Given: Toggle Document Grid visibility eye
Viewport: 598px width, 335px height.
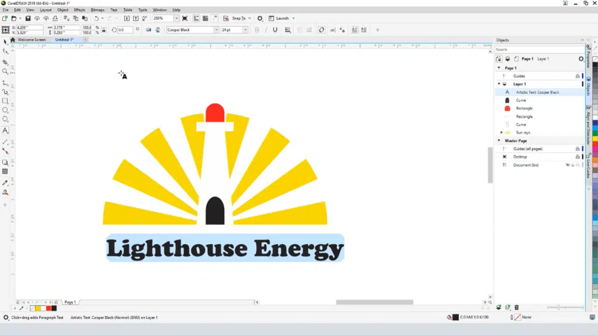Looking at the screenshot, I should coord(568,165).
